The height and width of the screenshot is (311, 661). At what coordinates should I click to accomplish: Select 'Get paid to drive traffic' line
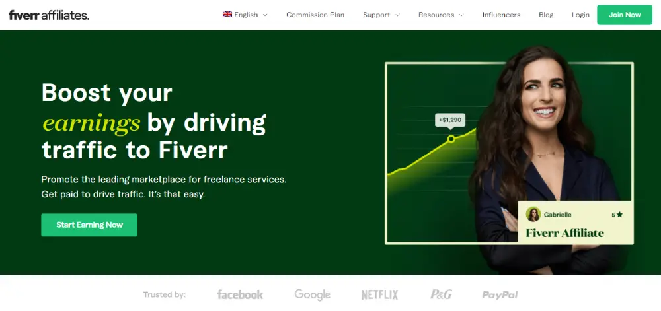pyautogui.click(x=123, y=195)
